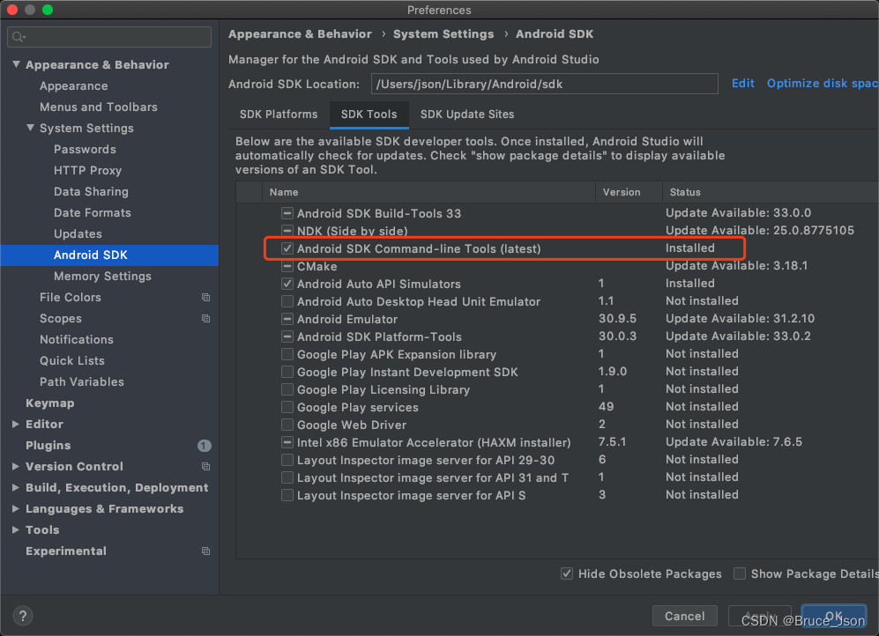The height and width of the screenshot is (636, 879).
Task: Click the help question mark button
Action: pyautogui.click(x=22, y=617)
